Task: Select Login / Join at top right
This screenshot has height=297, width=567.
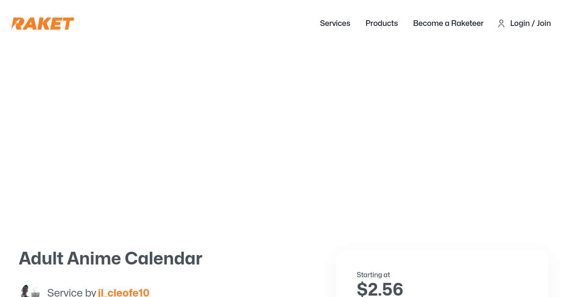Action: pyautogui.click(x=530, y=24)
